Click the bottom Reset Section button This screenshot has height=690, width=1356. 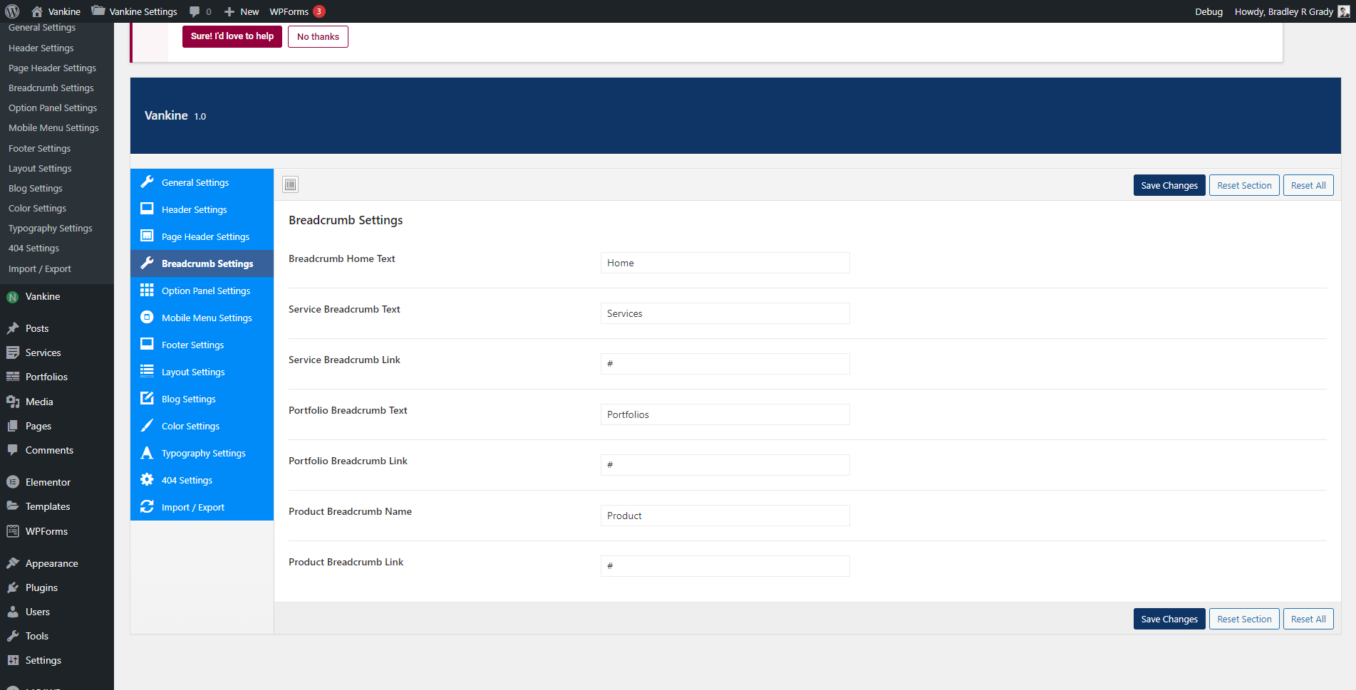point(1243,619)
